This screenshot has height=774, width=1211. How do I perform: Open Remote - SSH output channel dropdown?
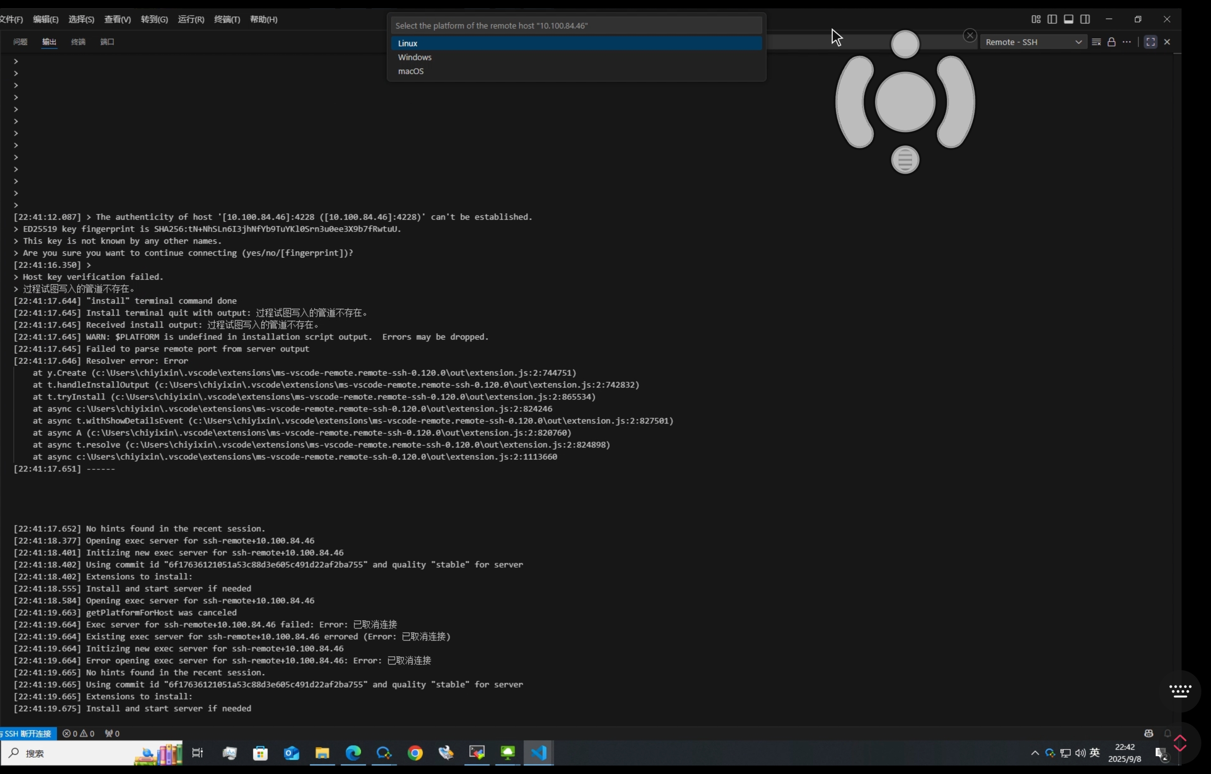coord(1033,42)
